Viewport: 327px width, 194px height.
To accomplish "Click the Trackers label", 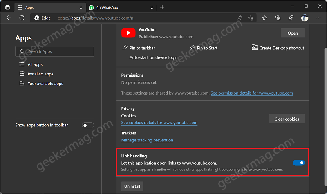I will tap(129, 133).
